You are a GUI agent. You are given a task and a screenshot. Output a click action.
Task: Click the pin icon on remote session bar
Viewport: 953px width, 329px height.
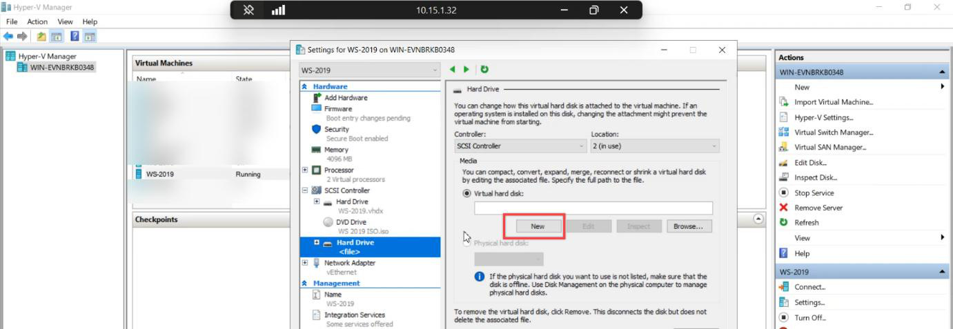[249, 10]
